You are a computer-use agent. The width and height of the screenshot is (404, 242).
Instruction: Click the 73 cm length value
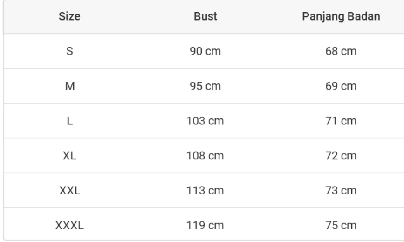coord(341,191)
